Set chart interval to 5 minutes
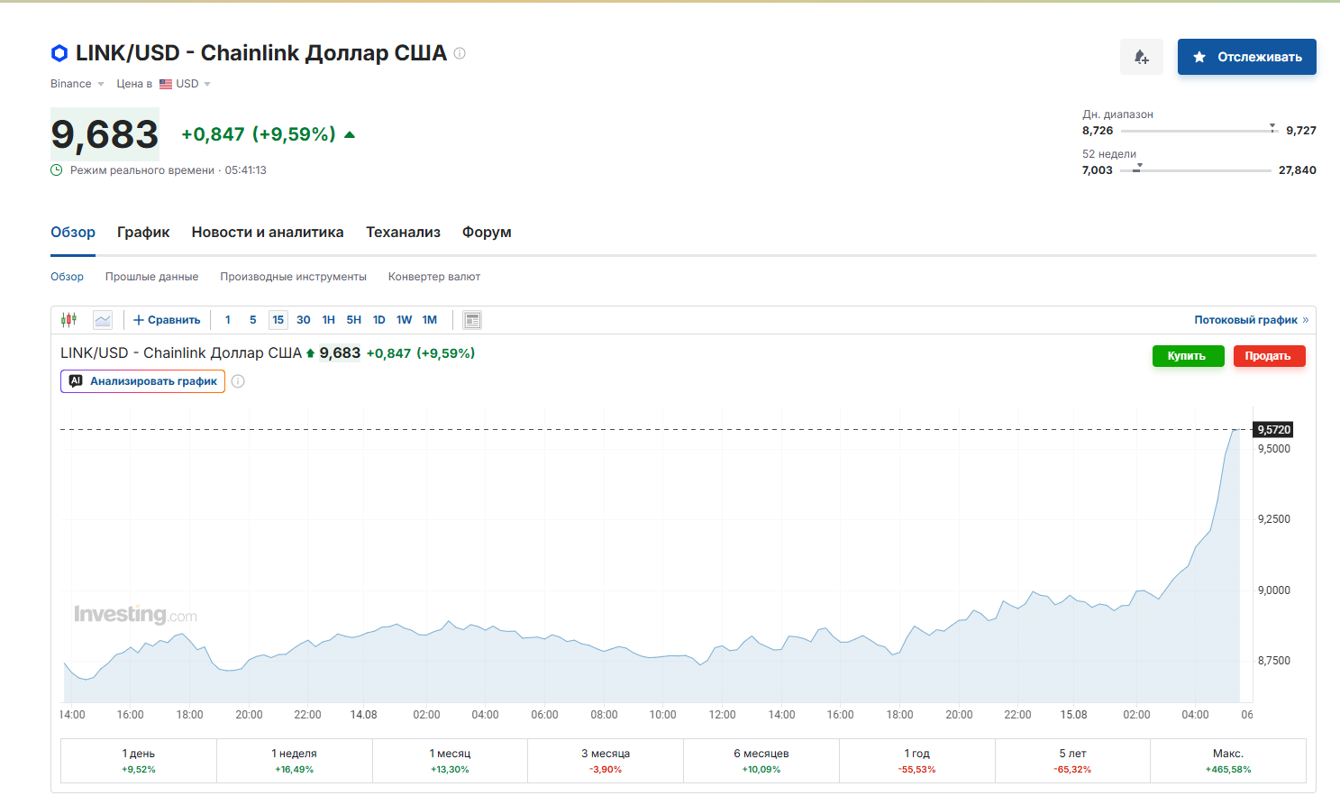Screen dimensions: 1340x805 253,320
